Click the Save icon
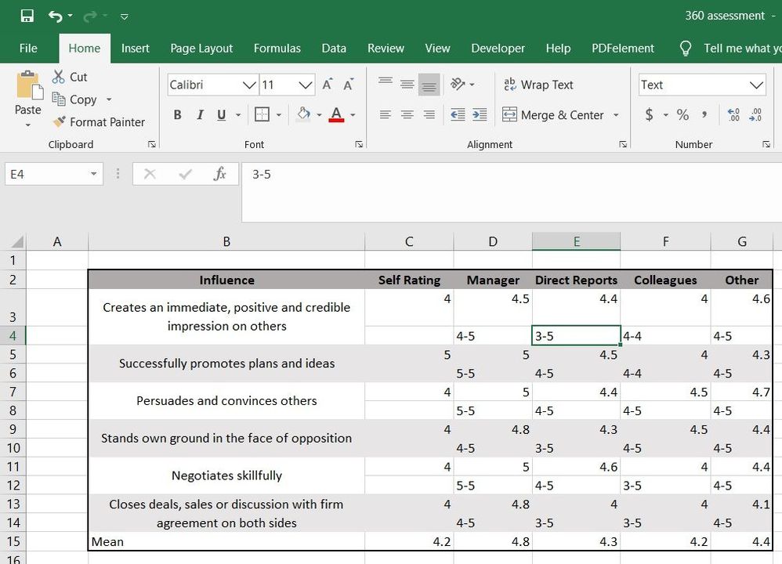The height and width of the screenshot is (564, 782). tap(27, 15)
